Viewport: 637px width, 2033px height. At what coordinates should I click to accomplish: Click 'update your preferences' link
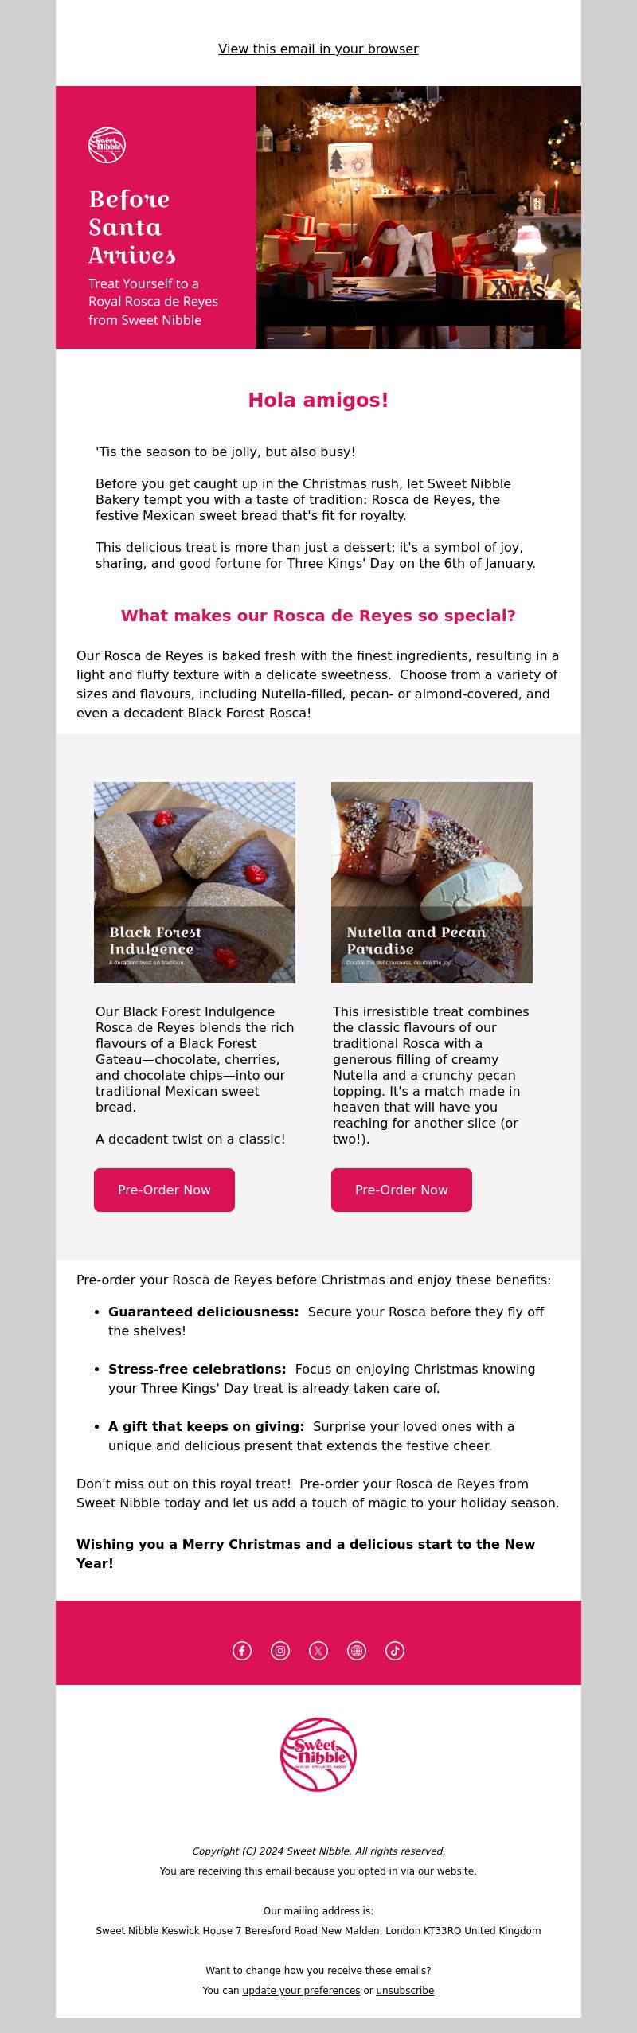pos(301,1990)
